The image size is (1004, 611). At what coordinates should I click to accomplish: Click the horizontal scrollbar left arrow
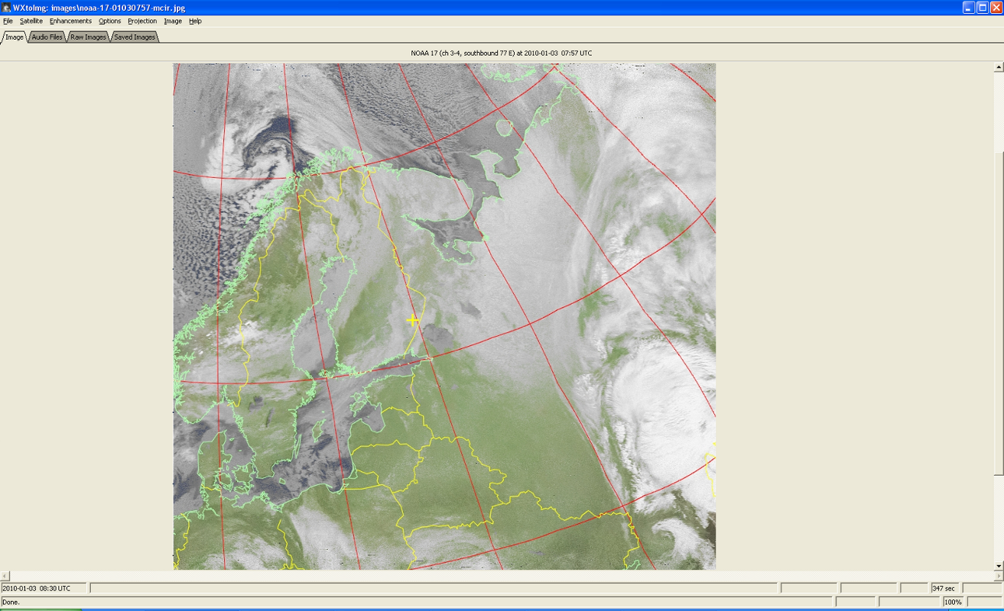pyautogui.click(x=5, y=575)
